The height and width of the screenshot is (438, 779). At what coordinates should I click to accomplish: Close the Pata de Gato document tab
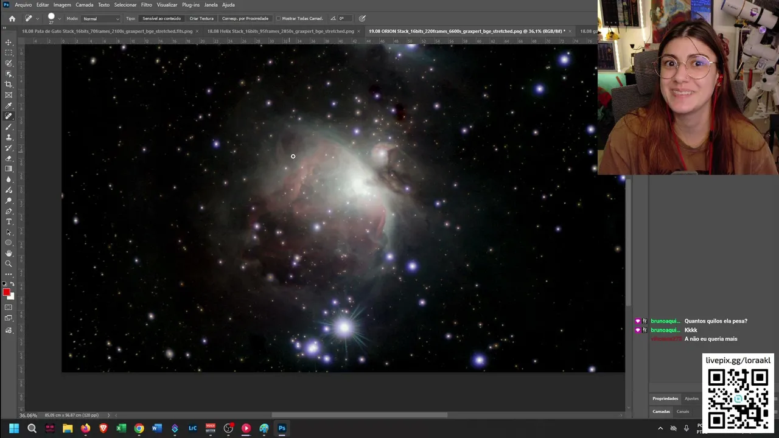click(x=197, y=31)
